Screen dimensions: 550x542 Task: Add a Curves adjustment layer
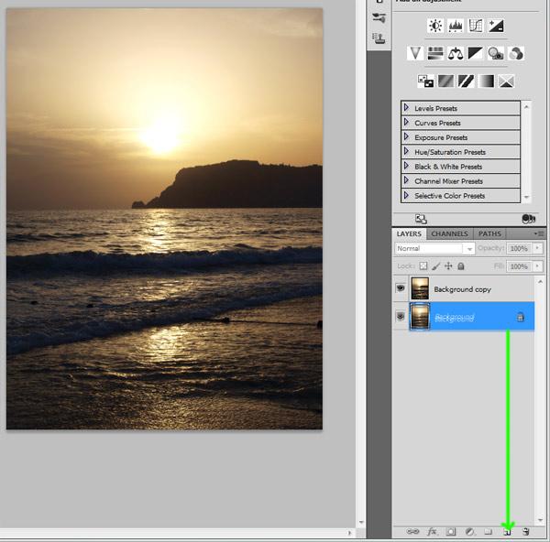[x=476, y=26]
